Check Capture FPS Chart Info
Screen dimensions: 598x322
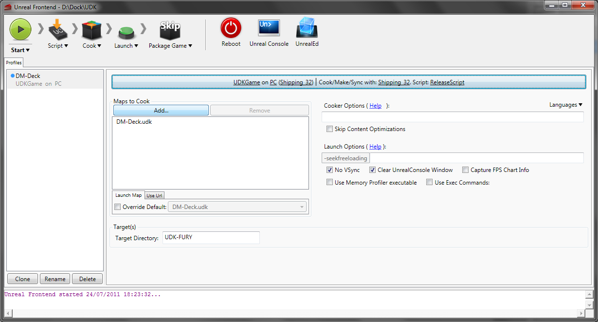coord(466,170)
